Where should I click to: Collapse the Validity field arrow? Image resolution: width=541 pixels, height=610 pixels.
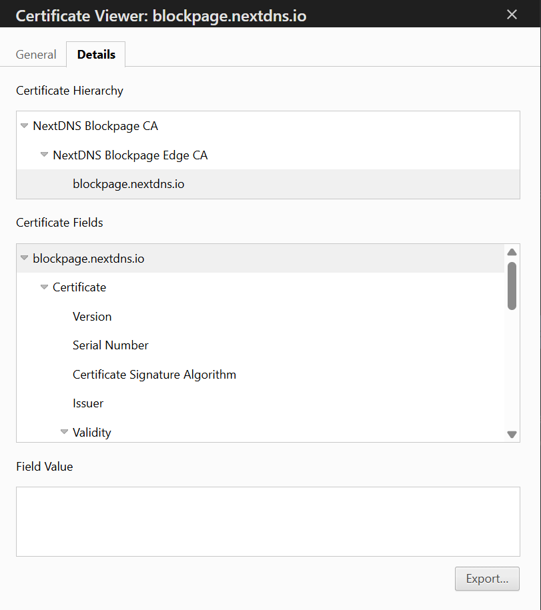pos(65,432)
